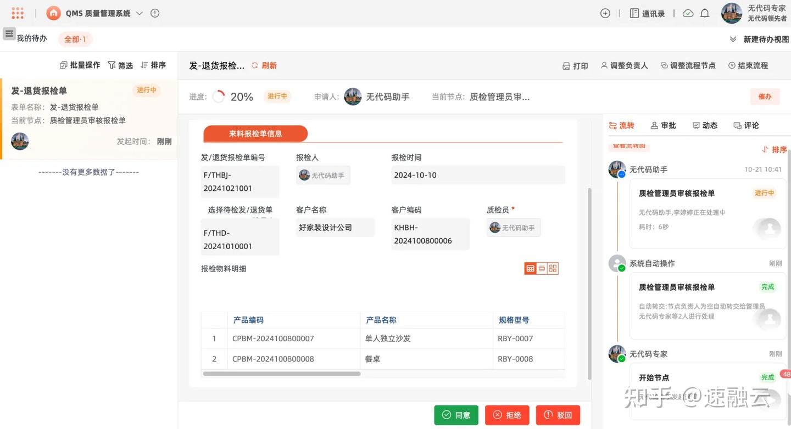
Task: Open the cloud sync status icon
Action: 687,12
